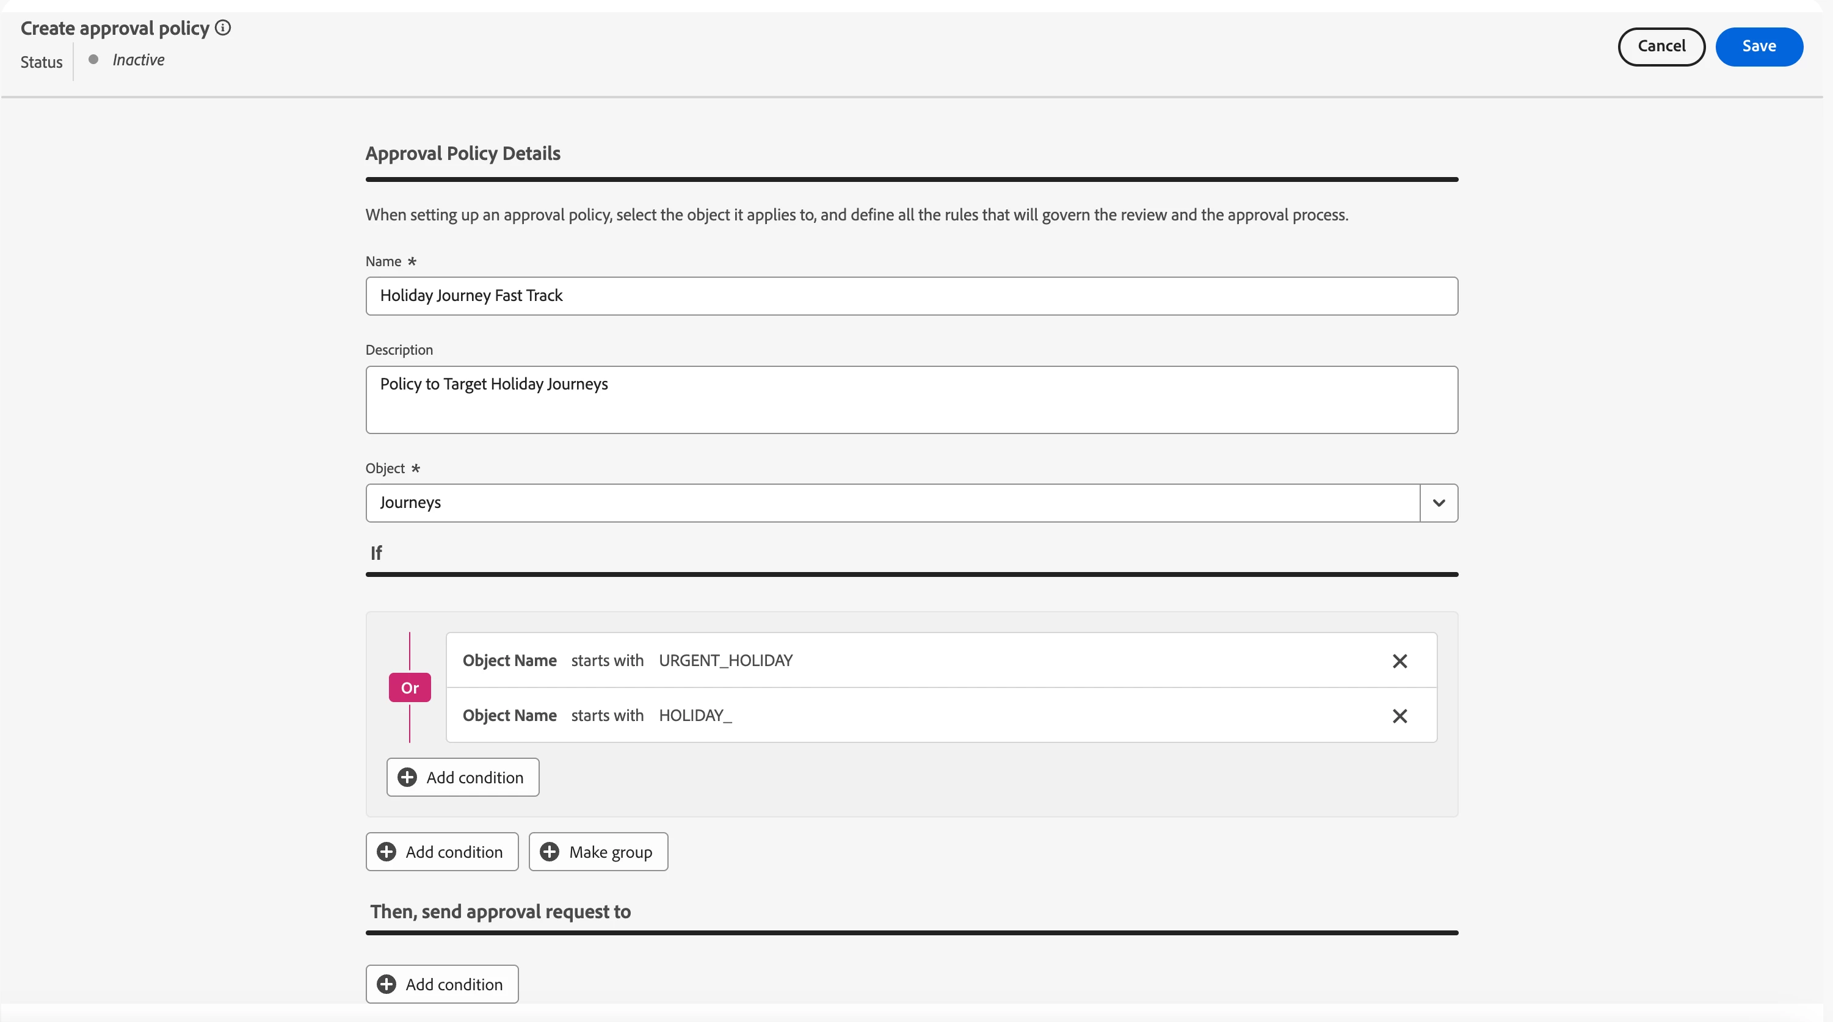1833x1022 pixels.
Task: Click the Save button
Action: point(1759,47)
